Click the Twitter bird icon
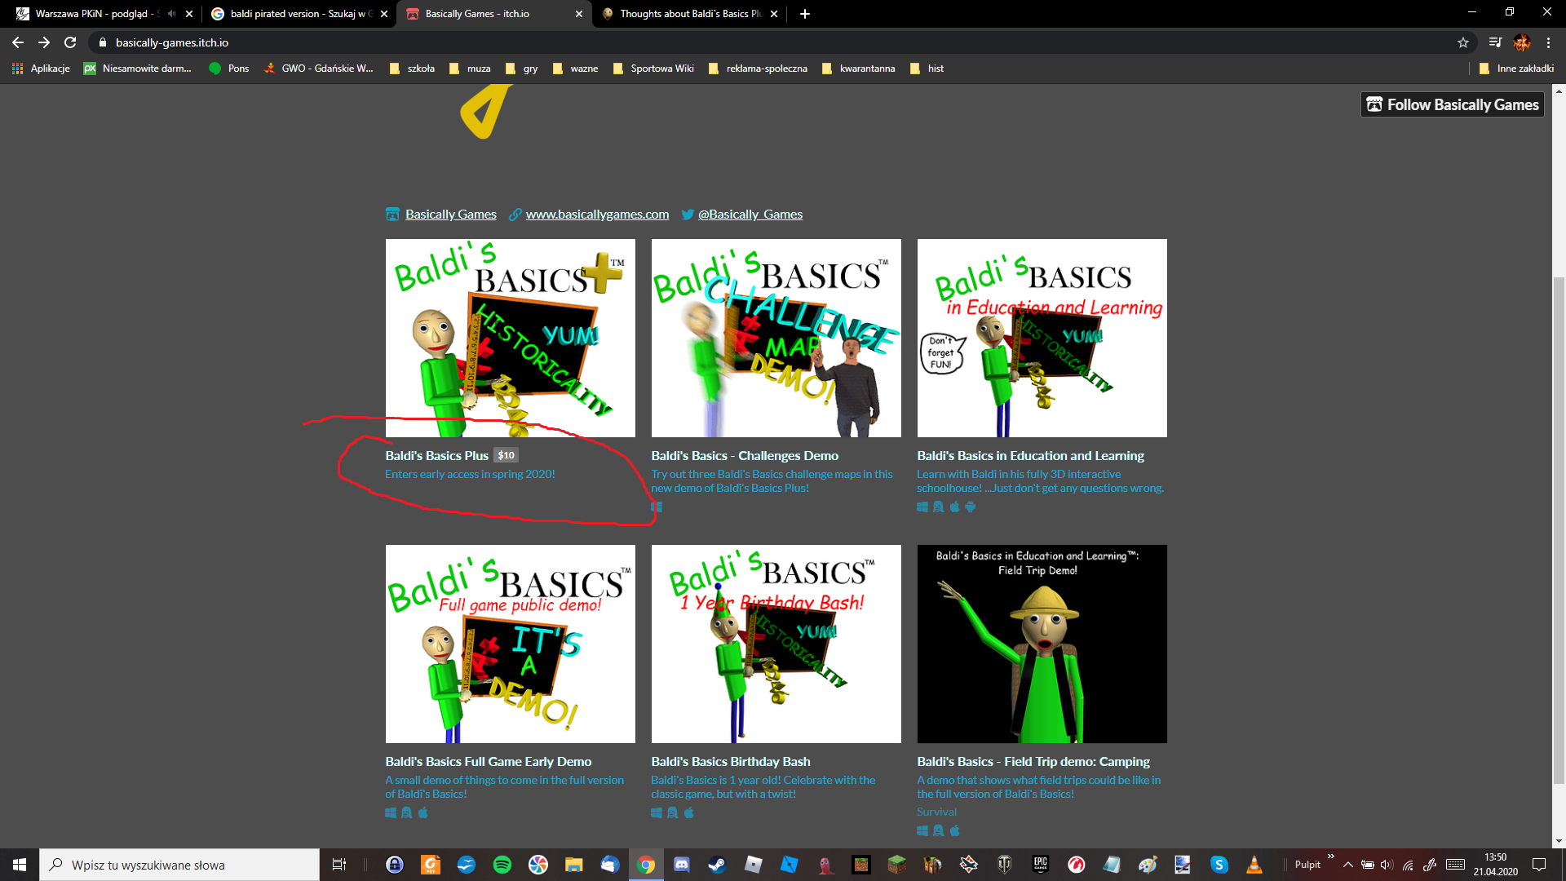The height and width of the screenshot is (881, 1566). pos(688,215)
